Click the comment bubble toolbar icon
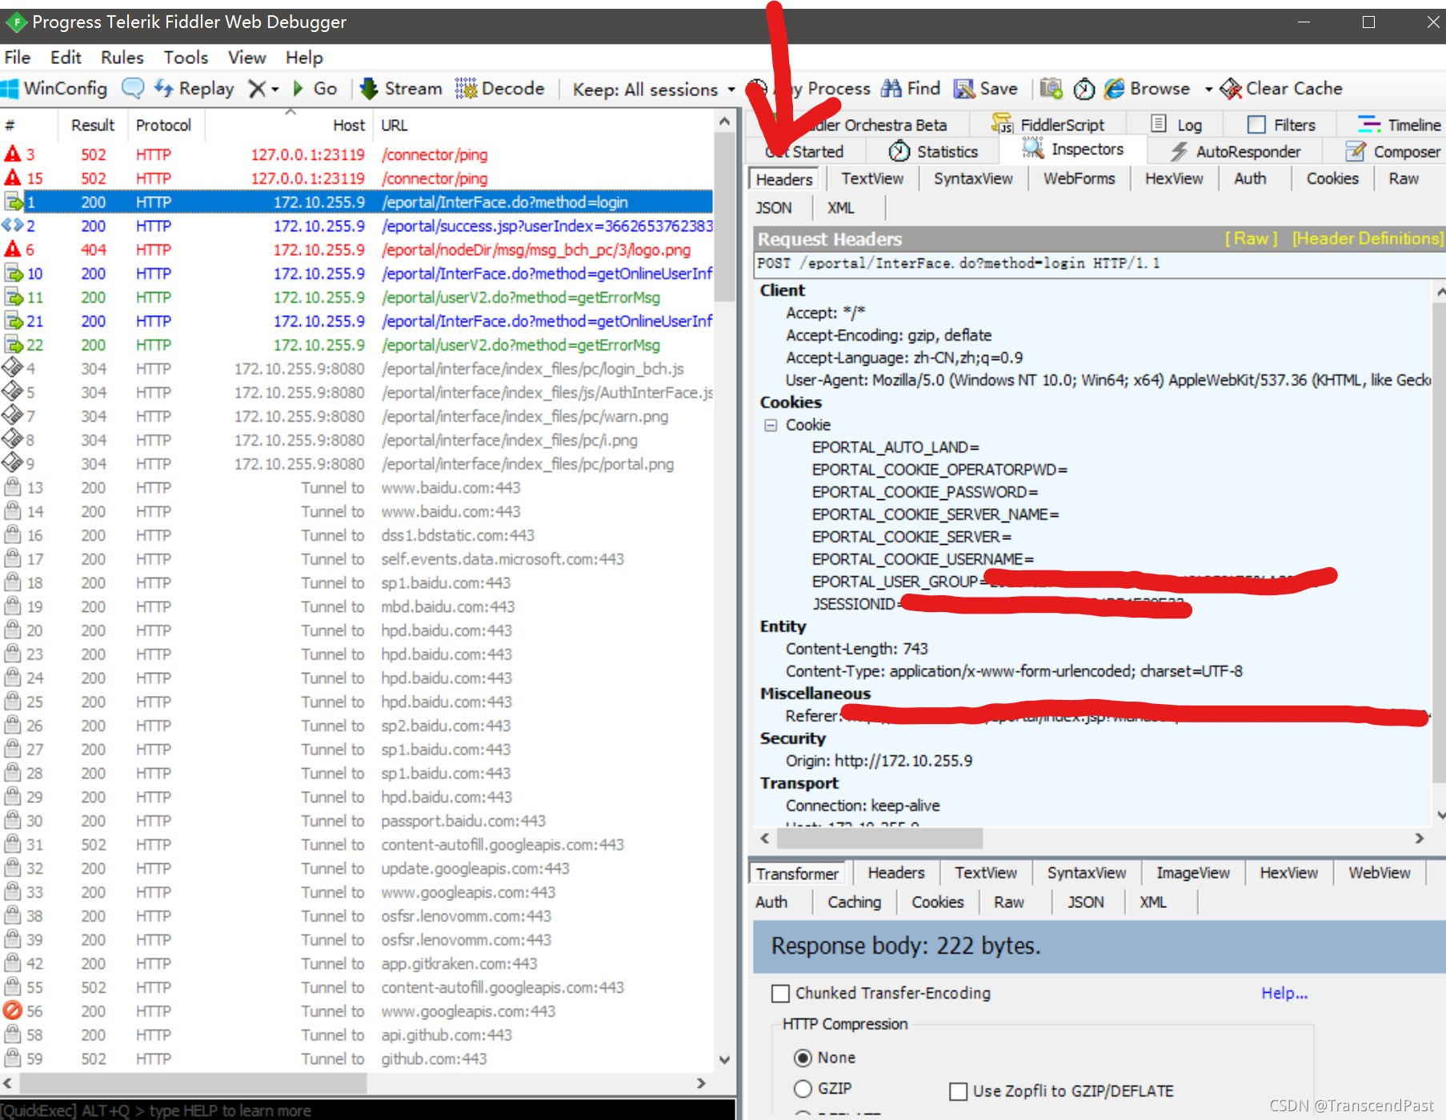This screenshot has width=1446, height=1120. (132, 88)
